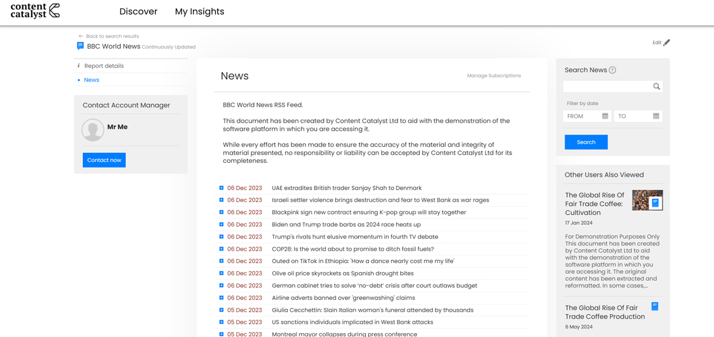
Task: Expand the Outed on TikTok news item
Action: click(221, 261)
